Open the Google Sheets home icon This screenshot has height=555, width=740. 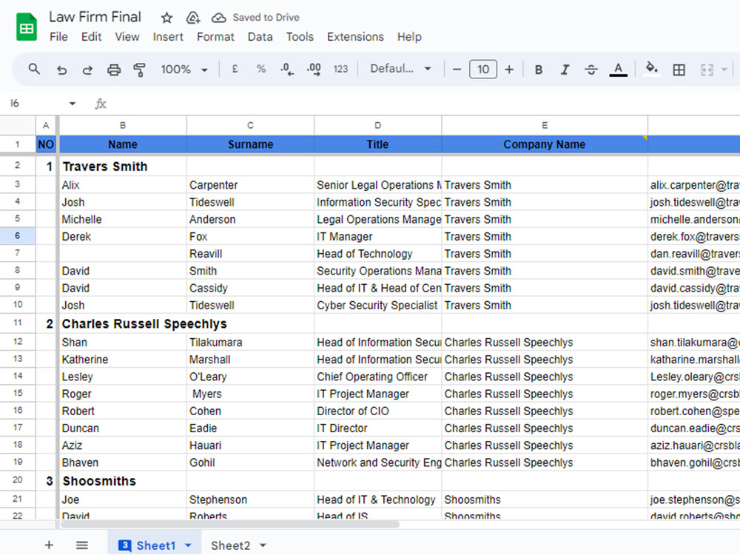click(x=27, y=27)
